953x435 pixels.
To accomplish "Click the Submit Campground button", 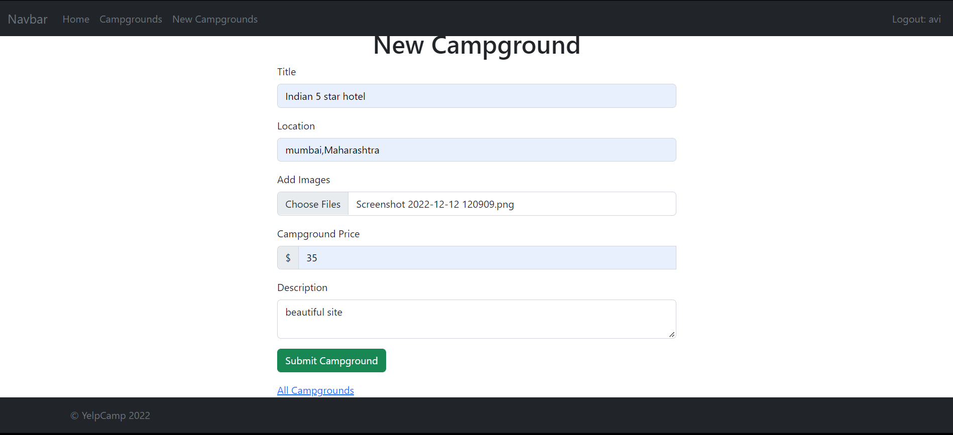I will click(x=331, y=360).
